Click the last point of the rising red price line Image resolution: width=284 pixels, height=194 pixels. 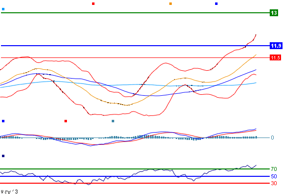[256, 34]
